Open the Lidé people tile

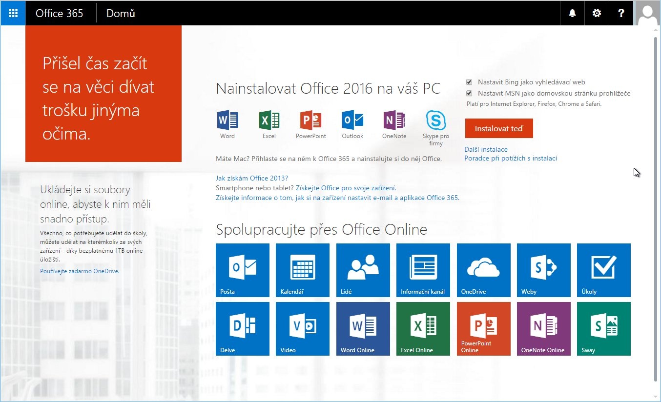363,270
